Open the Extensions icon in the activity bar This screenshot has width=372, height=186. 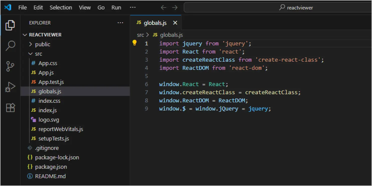tap(10, 108)
